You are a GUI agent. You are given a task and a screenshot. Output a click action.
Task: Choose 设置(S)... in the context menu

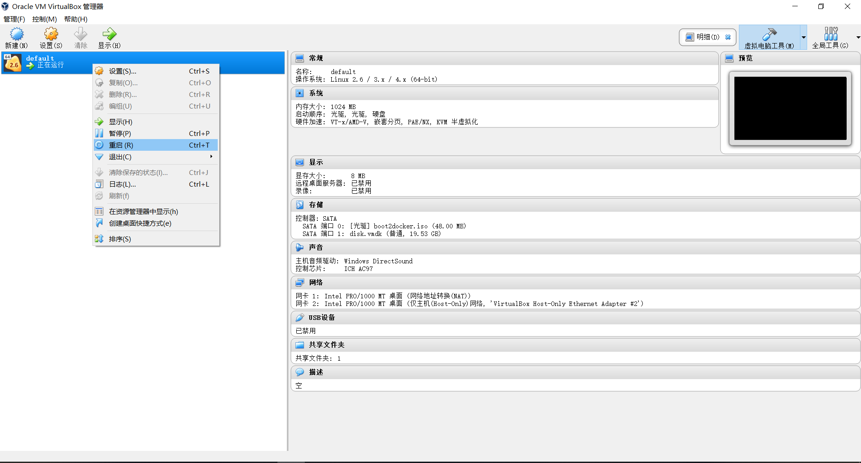pos(156,71)
